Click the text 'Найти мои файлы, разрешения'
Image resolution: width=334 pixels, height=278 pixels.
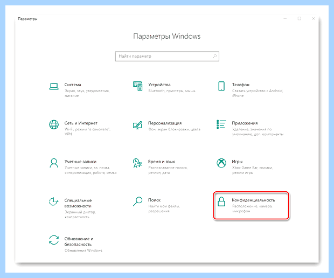click(164, 208)
